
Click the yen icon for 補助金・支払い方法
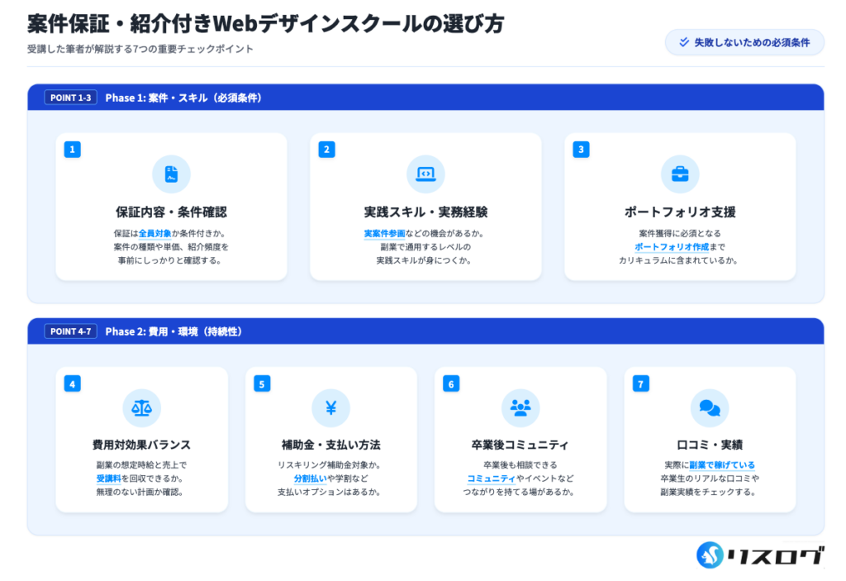(330, 407)
